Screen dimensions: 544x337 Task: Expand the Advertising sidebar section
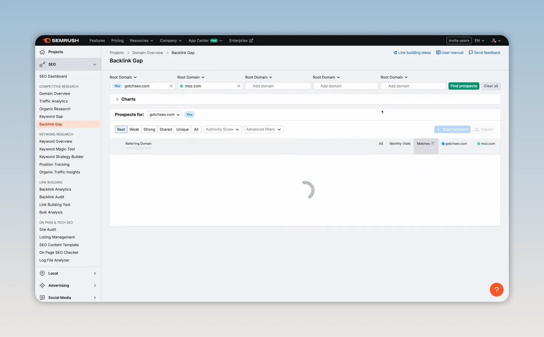95,286
